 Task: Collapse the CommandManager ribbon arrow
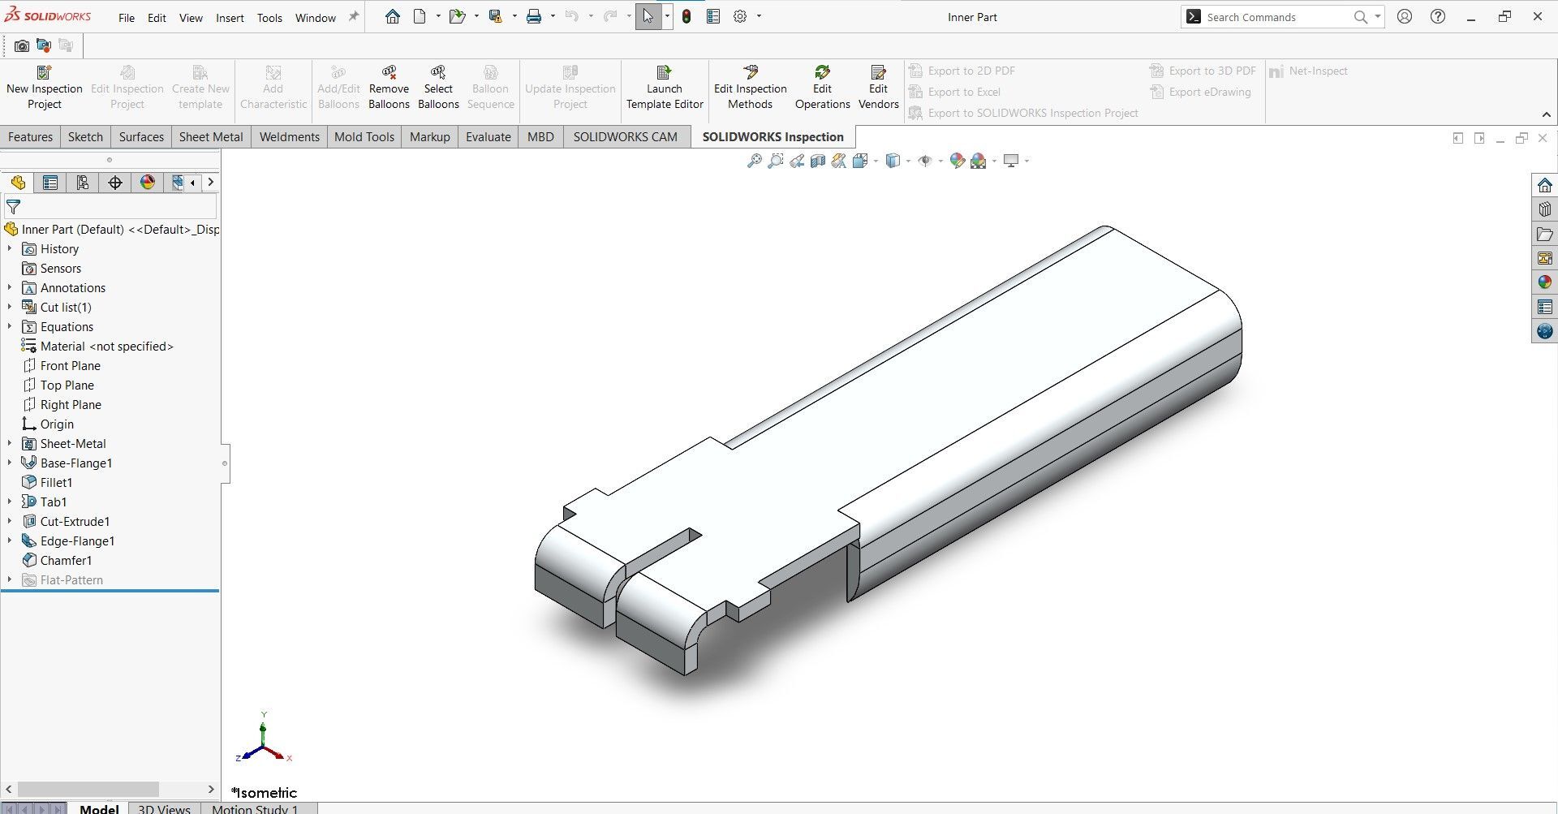coord(1547,114)
